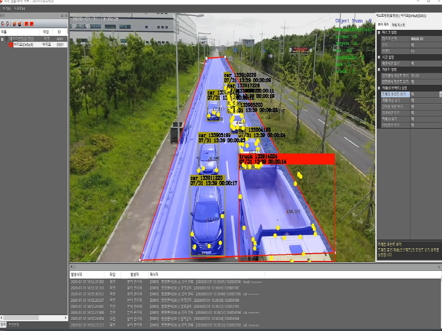
Task: Click the first red square toolbar icon
Action: coord(25,24)
